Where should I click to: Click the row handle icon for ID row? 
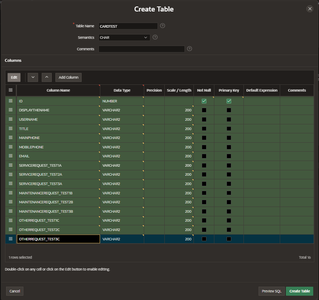pos(10,101)
